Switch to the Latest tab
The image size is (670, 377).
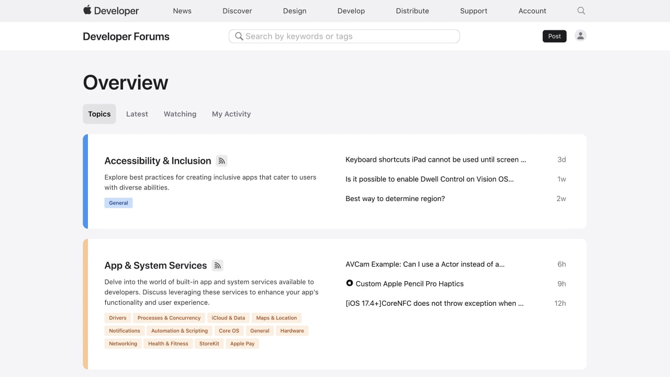[137, 114]
